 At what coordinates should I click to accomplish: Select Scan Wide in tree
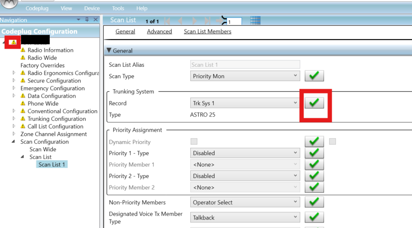43,149
